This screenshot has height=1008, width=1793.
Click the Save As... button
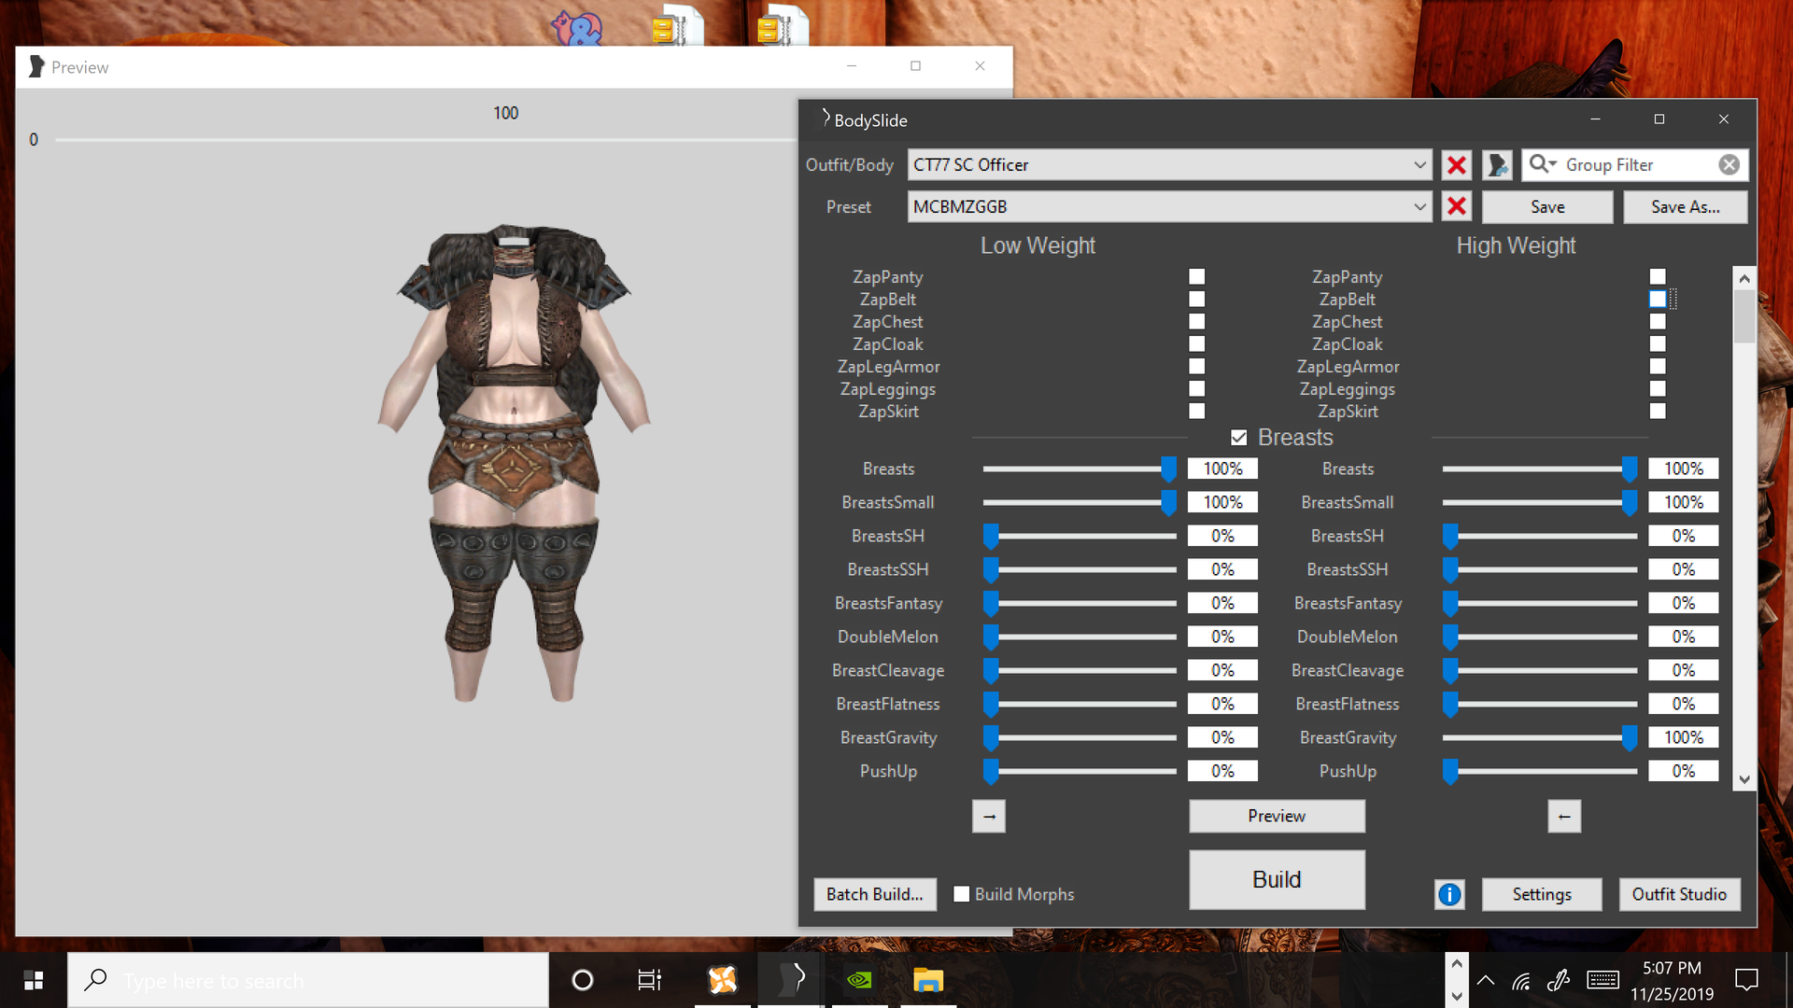pyautogui.click(x=1685, y=206)
